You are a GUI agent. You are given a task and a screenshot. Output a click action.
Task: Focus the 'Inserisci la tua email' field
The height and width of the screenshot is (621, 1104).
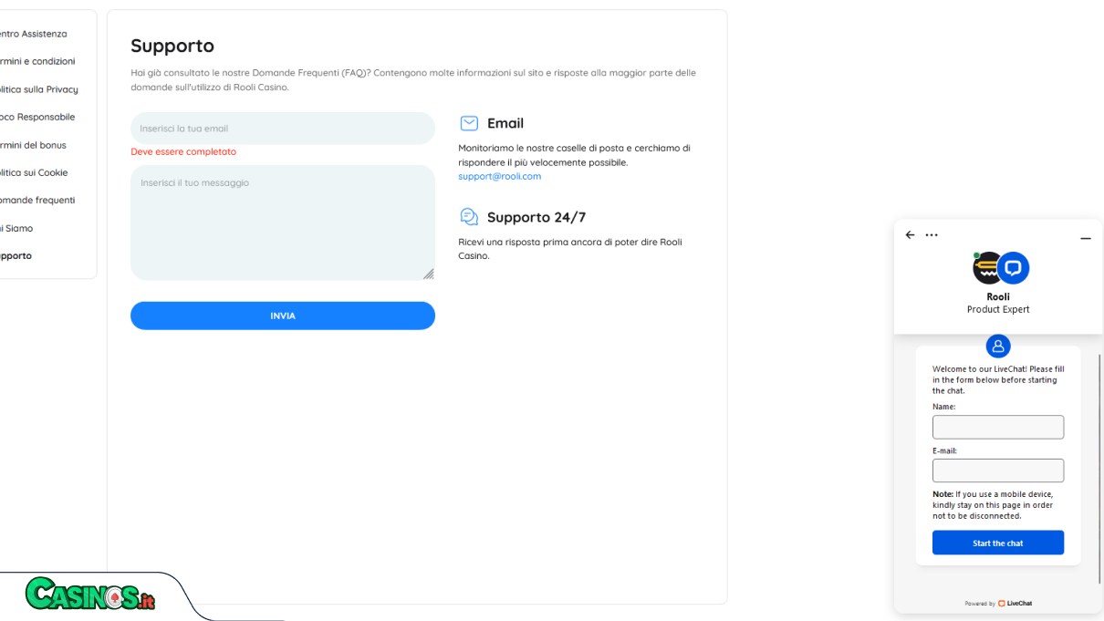tap(283, 129)
